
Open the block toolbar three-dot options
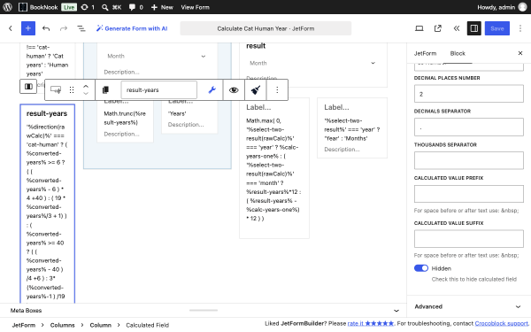click(x=277, y=89)
